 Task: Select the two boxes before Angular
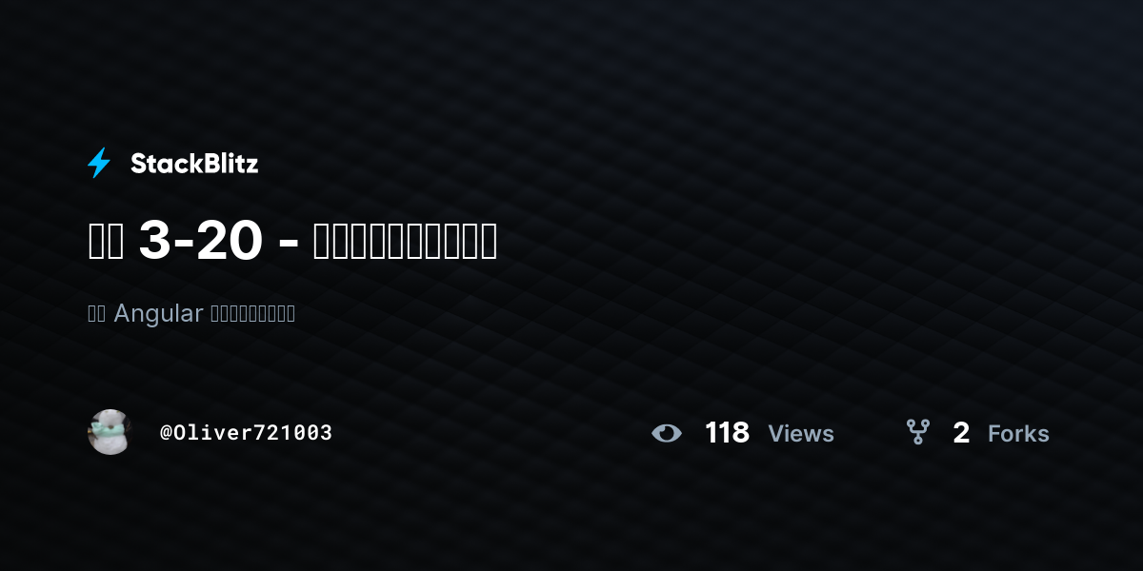pyautogui.click(x=97, y=314)
